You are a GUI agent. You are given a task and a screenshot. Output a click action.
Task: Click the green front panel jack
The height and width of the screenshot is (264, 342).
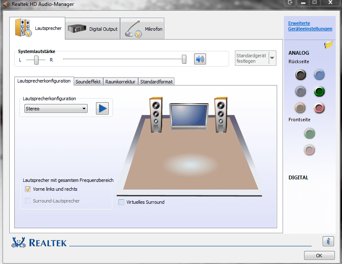(x=309, y=133)
